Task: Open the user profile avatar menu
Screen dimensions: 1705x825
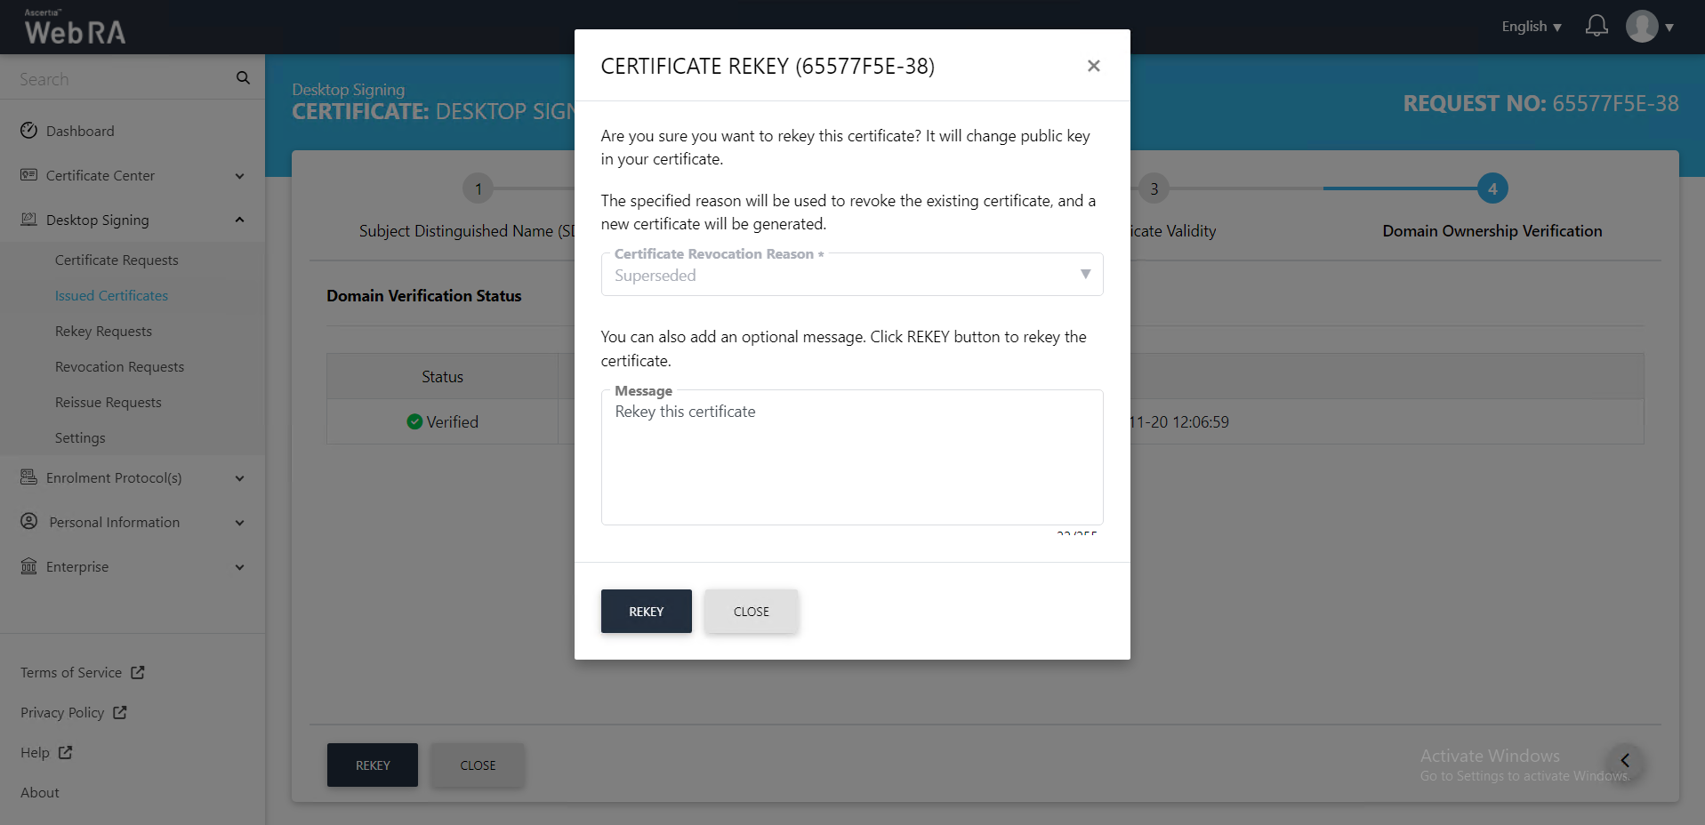Action: click(x=1642, y=27)
